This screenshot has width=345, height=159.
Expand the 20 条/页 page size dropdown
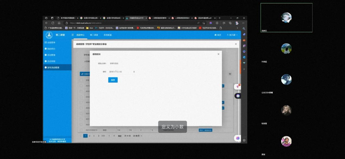coord(138,136)
